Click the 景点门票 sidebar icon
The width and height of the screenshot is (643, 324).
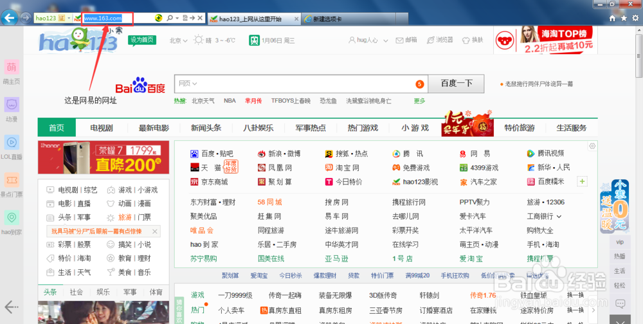12,179
